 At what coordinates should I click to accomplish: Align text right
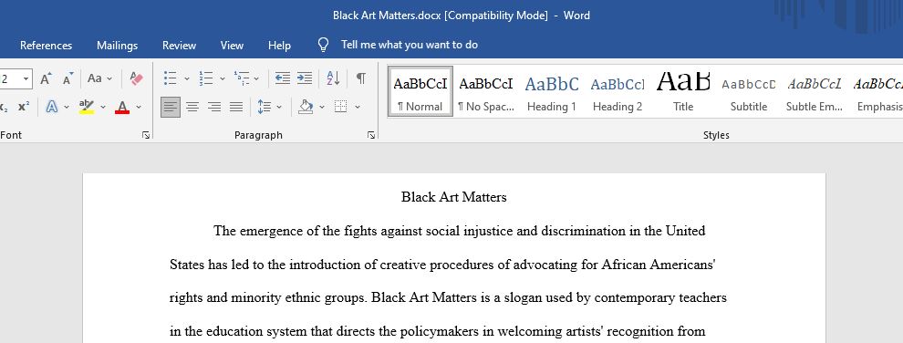pos(214,107)
